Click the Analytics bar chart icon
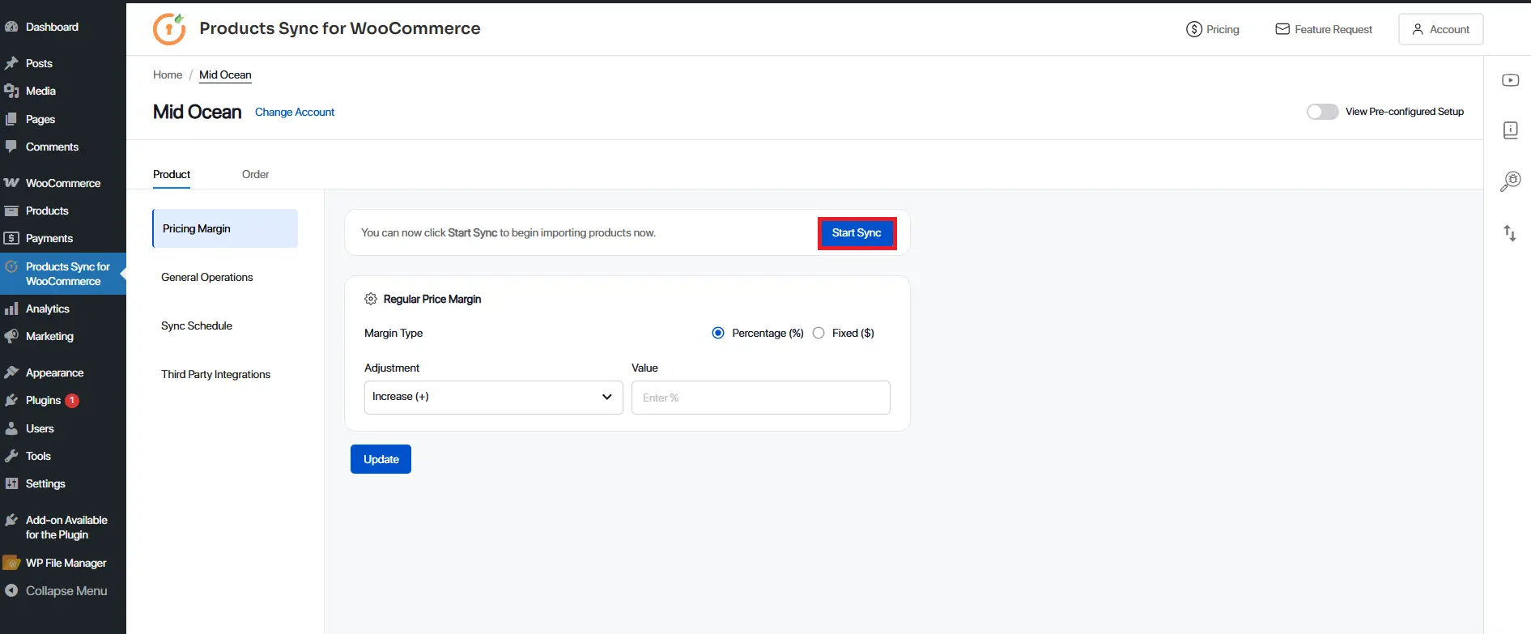This screenshot has width=1531, height=634. tap(11, 308)
